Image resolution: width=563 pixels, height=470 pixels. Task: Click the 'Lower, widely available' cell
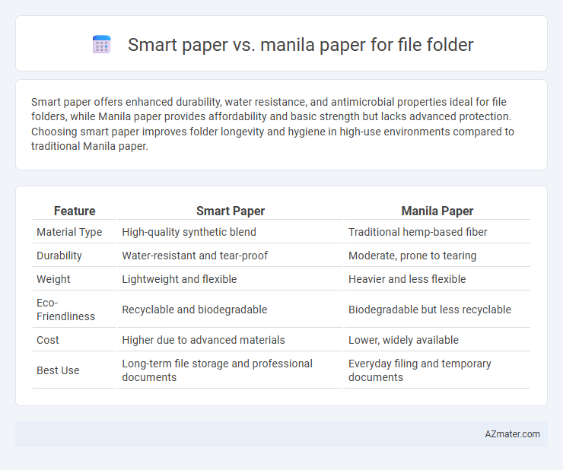click(403, 340)
